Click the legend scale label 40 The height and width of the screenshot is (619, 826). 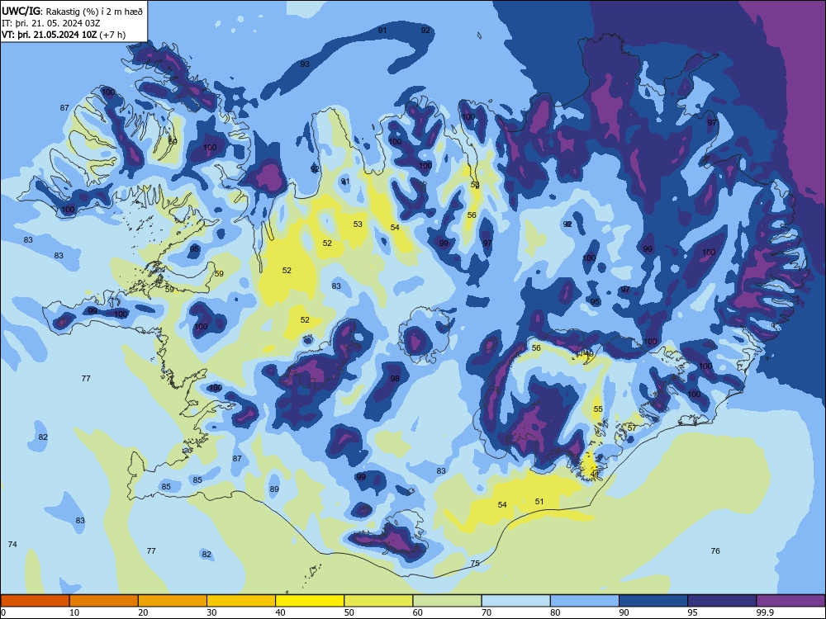point(280,612)
